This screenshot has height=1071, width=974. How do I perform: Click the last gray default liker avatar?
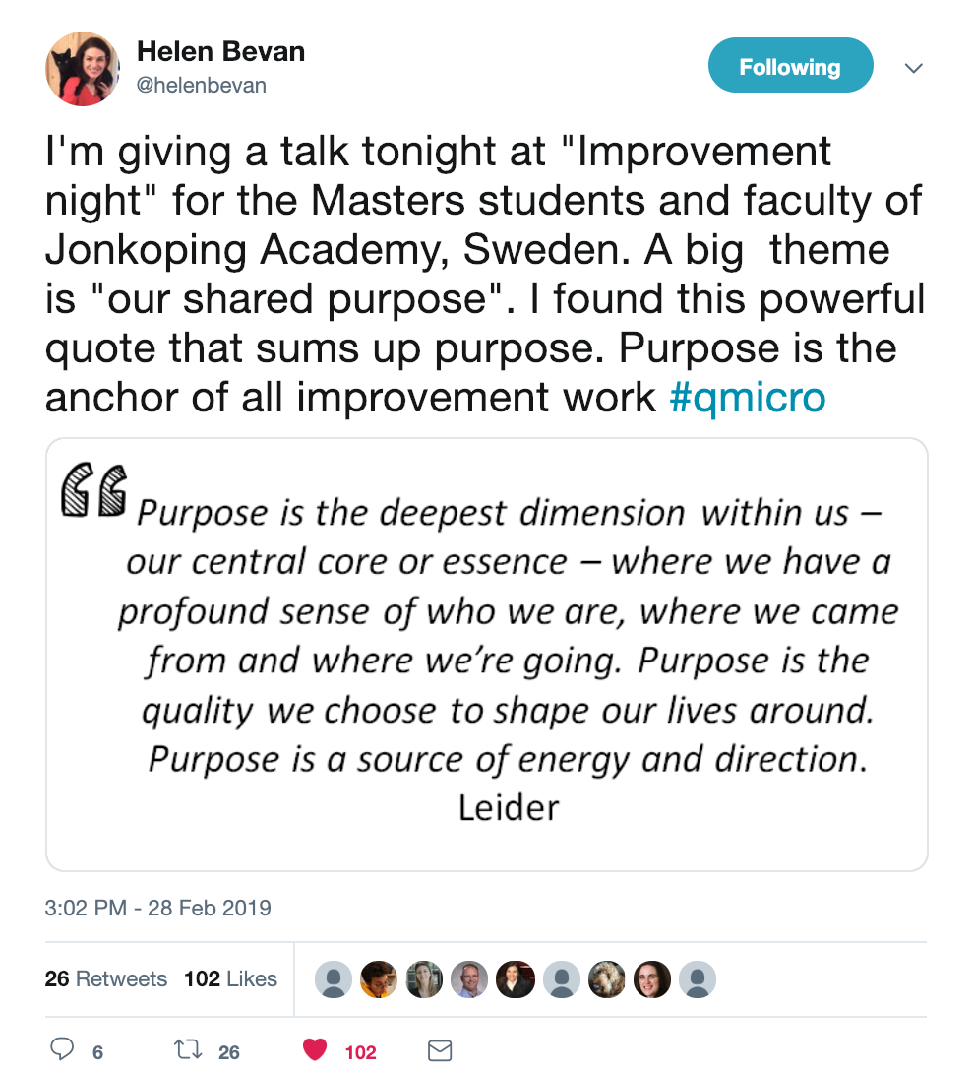(x=698, y=979)
